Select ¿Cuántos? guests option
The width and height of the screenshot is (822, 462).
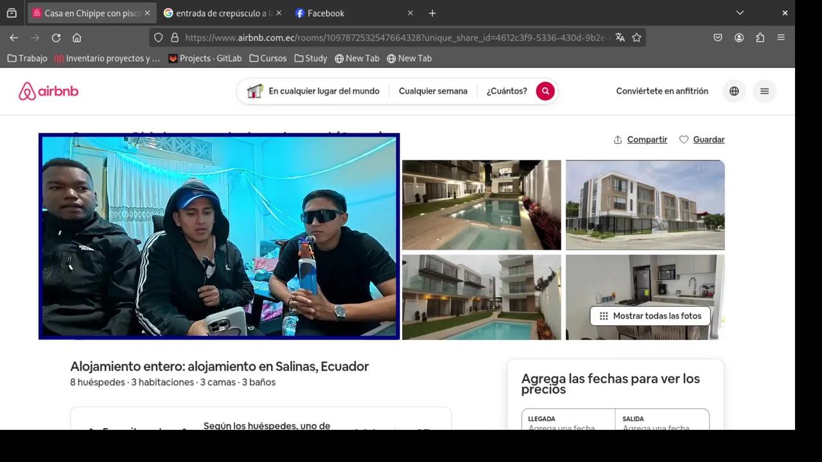507,91
